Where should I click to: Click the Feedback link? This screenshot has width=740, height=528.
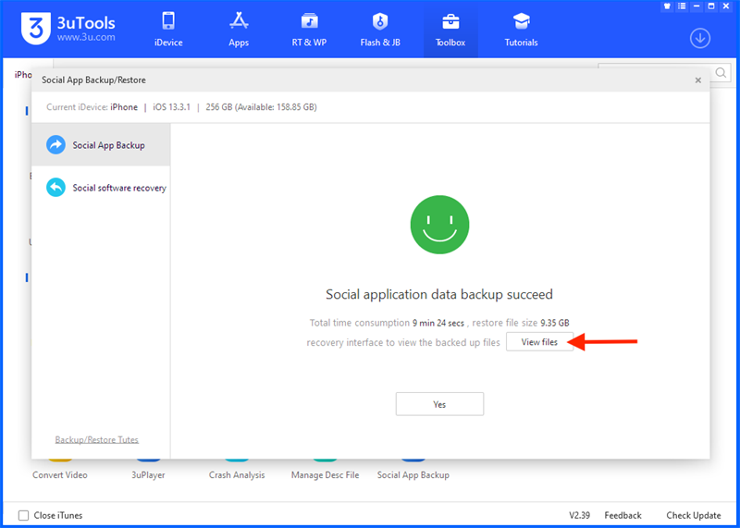tap(623, 515)
